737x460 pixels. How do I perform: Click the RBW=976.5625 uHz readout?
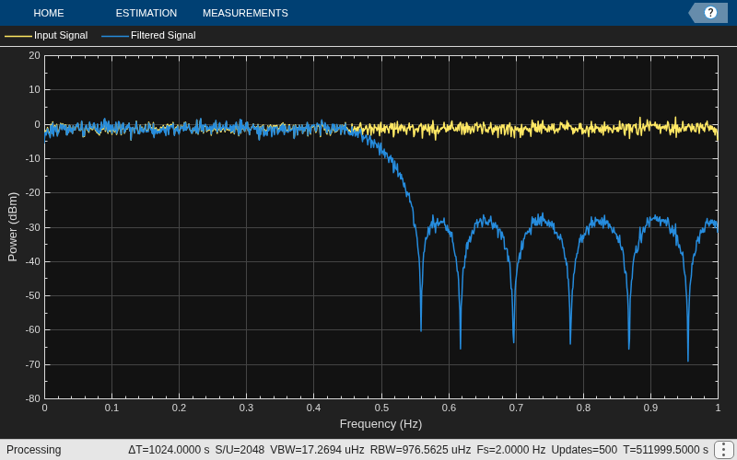point(420,450)
